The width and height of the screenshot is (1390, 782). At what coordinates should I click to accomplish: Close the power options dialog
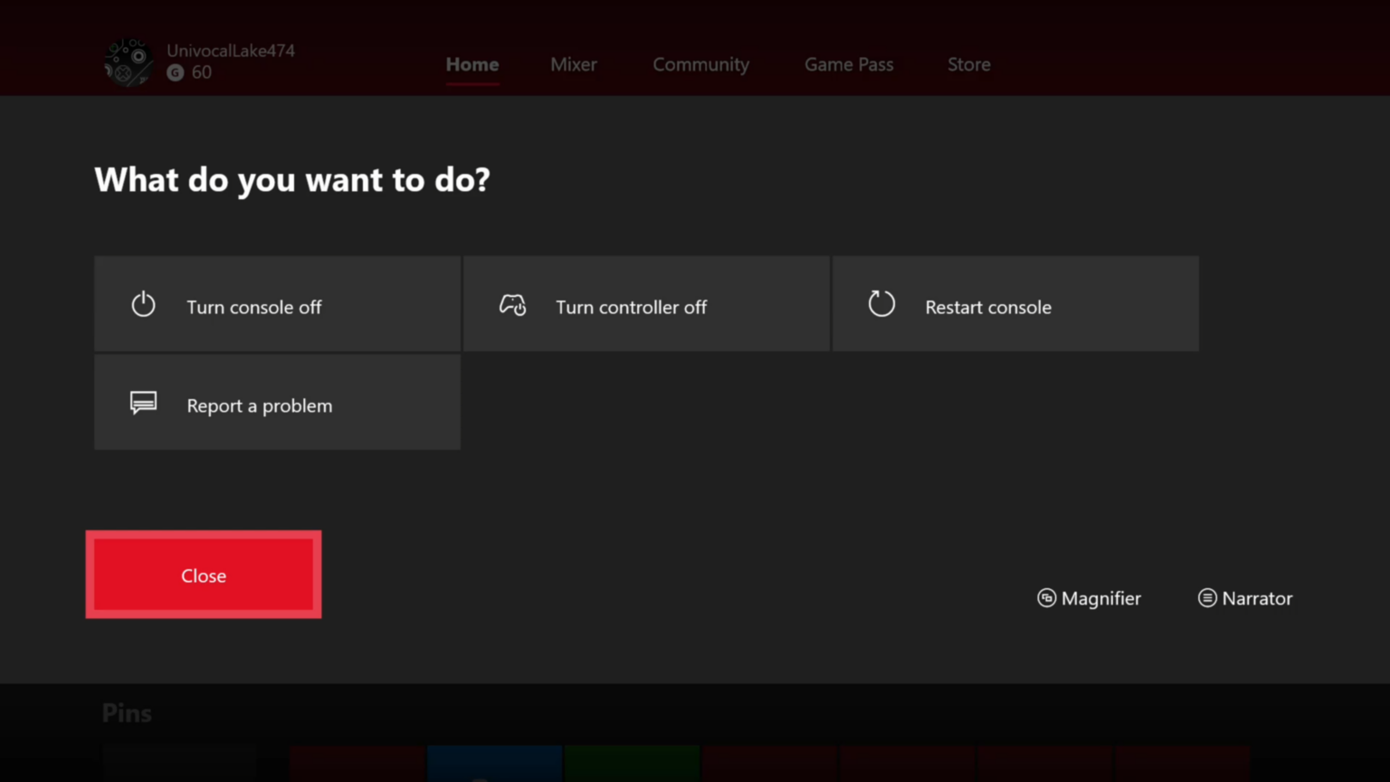(204, 575)
